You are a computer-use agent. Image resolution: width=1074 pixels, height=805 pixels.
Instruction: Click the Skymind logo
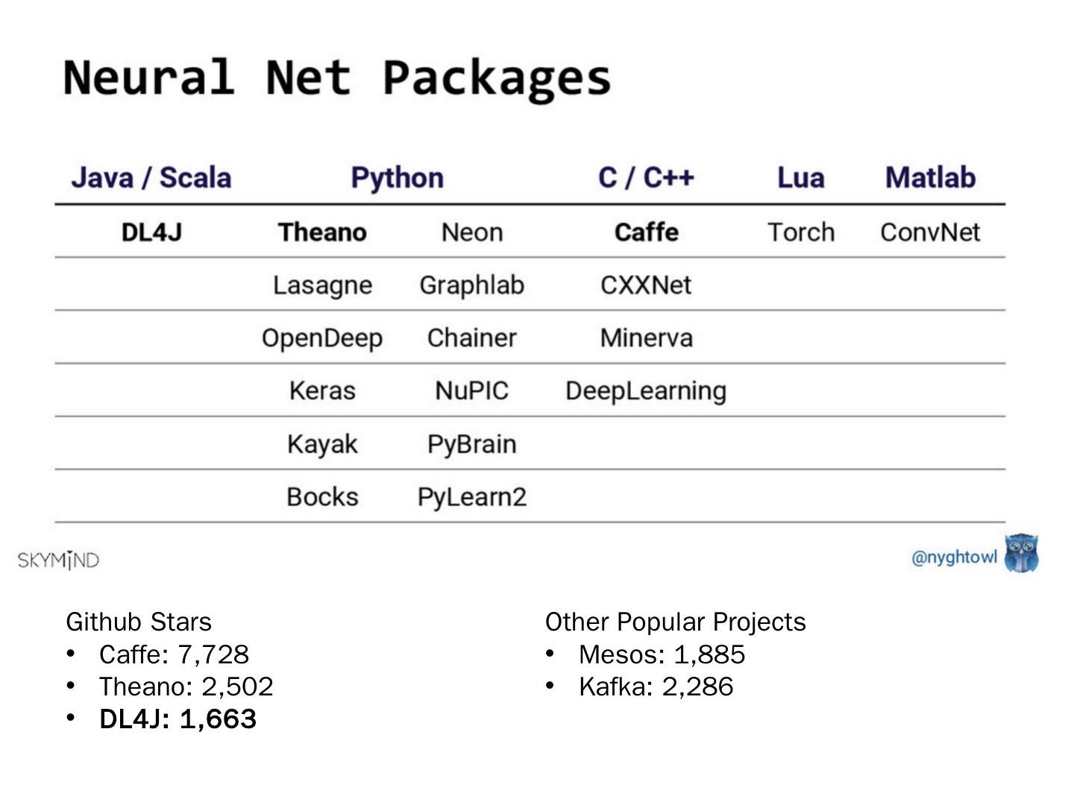click(58, 560)
